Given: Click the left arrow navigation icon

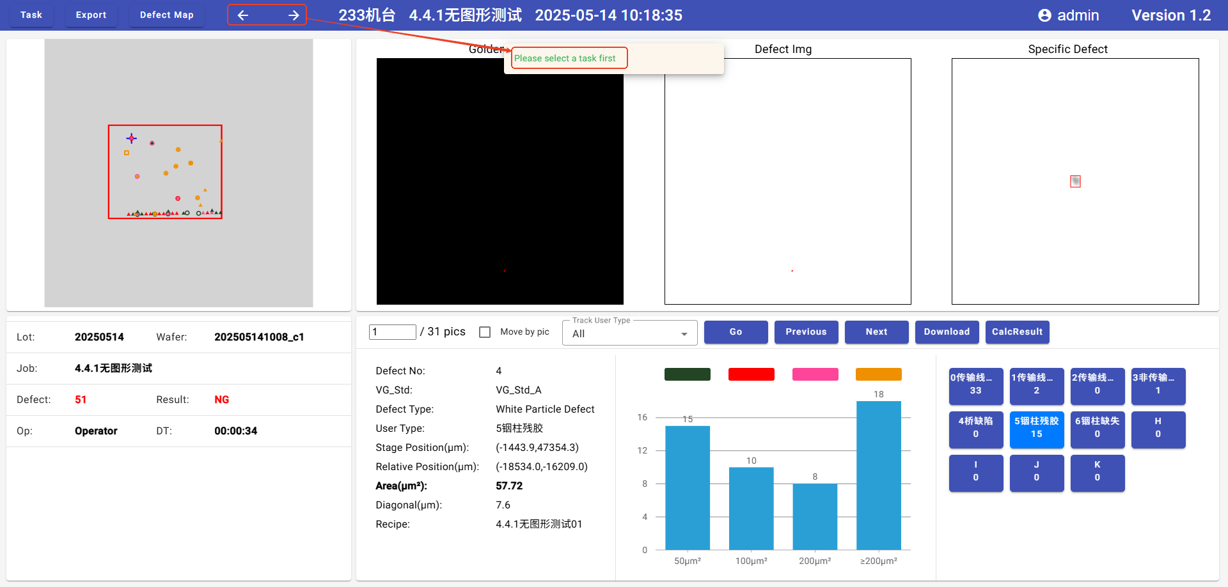Looking at the screenshot, I should click(x=243, y=15).
